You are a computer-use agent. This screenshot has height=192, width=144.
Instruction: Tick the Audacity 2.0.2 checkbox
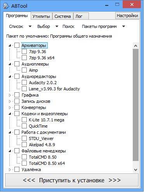point(24,83)
